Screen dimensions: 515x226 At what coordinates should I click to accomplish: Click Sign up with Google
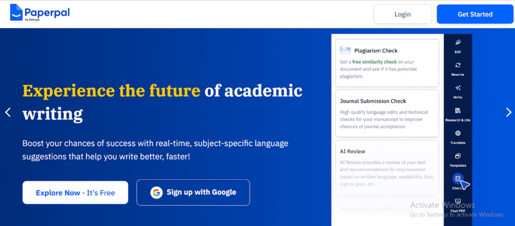coord(193,192)
